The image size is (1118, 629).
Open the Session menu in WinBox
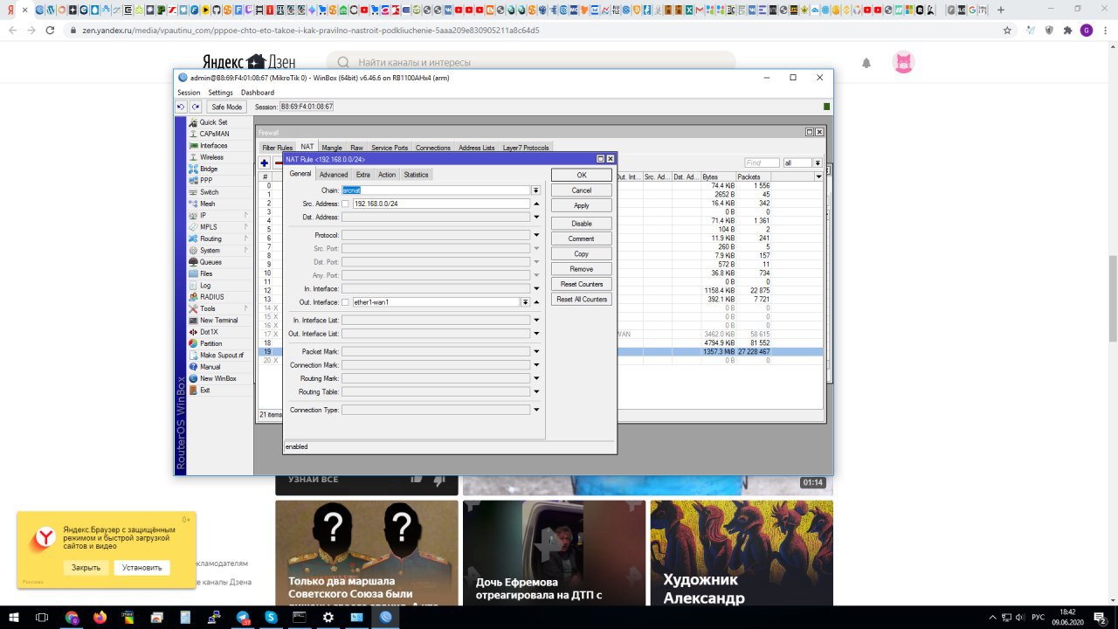[189, 93]
